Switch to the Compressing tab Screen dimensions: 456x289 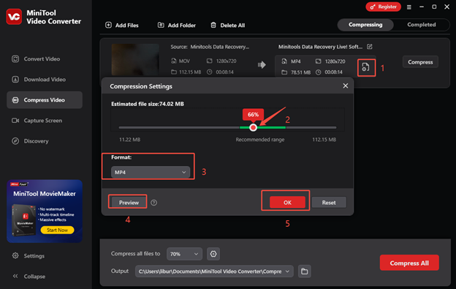tap(365, 25)
